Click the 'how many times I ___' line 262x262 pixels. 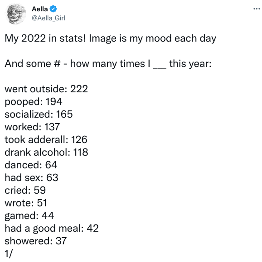pyautogui.click(x=118, y=64)
